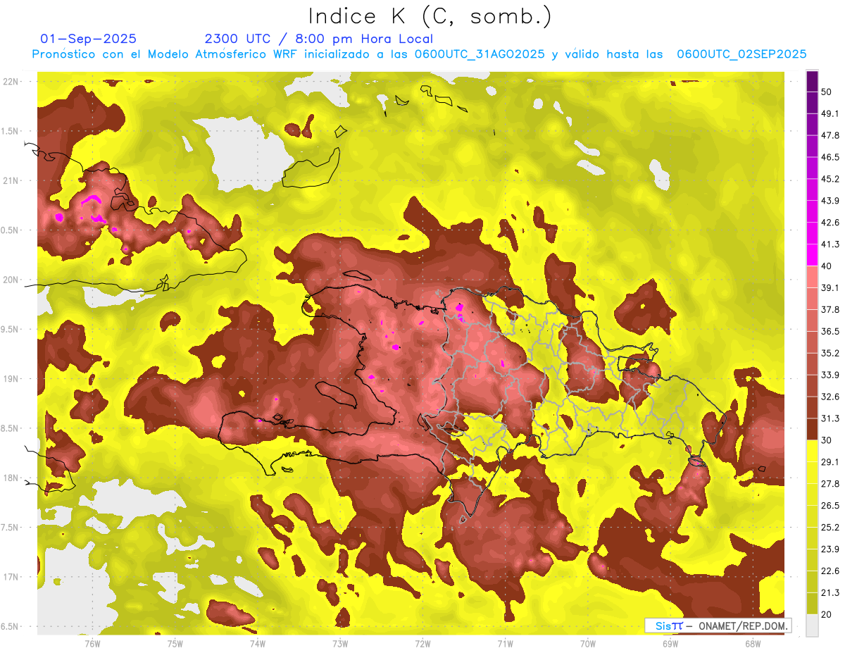Click the '74W' longitude label
845x653 pixels.
pos(257,643)
